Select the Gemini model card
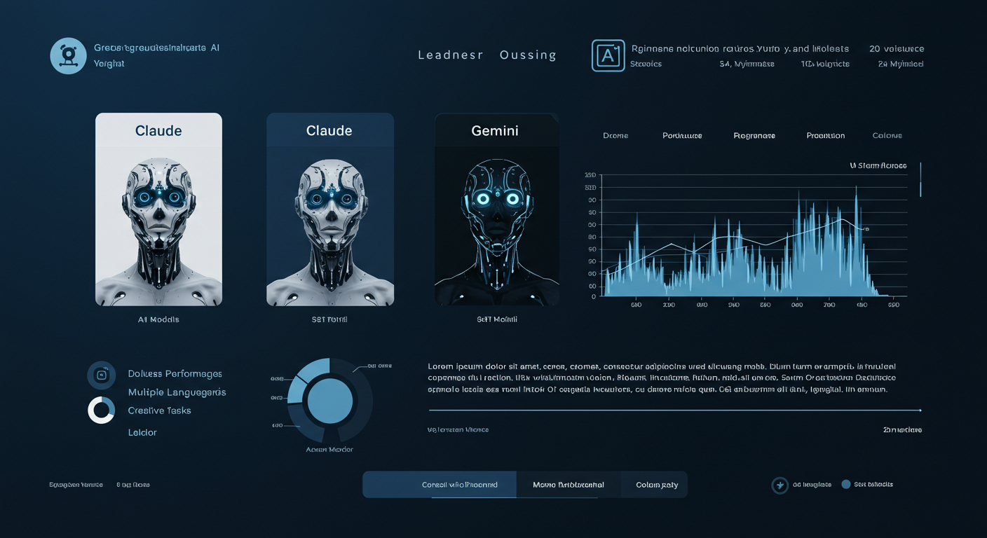 click(497, 209)
